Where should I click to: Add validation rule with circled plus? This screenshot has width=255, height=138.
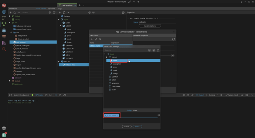click(x=173, y=55)
